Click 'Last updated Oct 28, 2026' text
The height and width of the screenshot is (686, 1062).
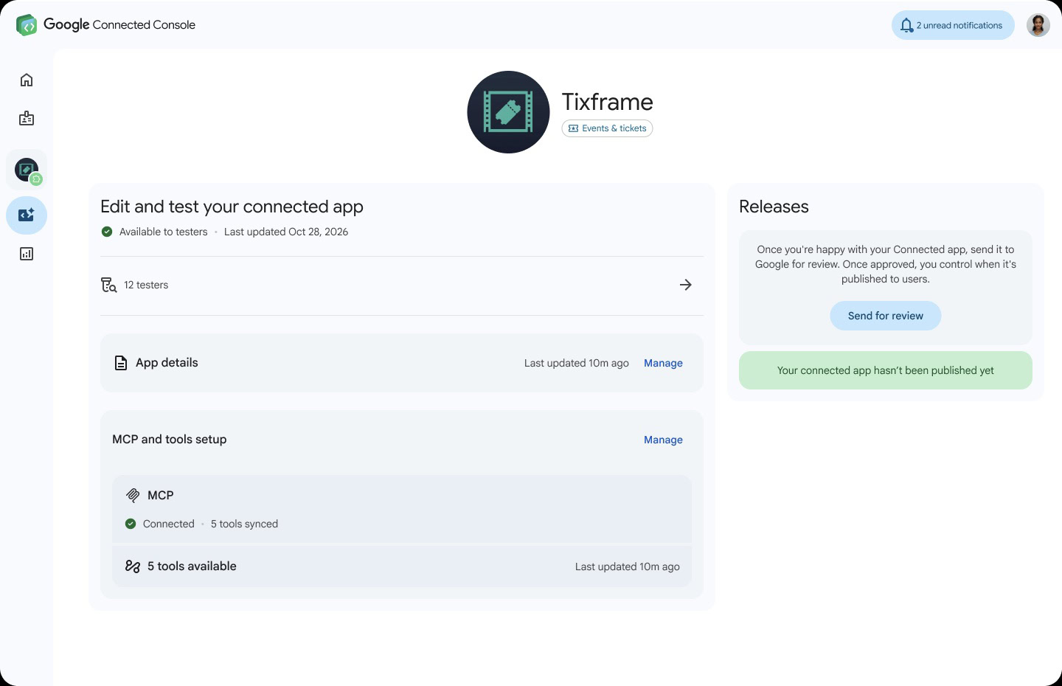click(x=286, y=232)
